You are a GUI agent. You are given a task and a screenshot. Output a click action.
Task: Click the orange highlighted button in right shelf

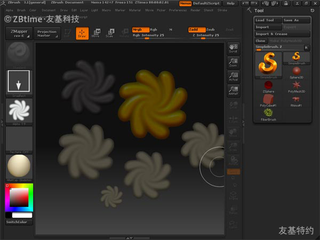pos(234,172)
